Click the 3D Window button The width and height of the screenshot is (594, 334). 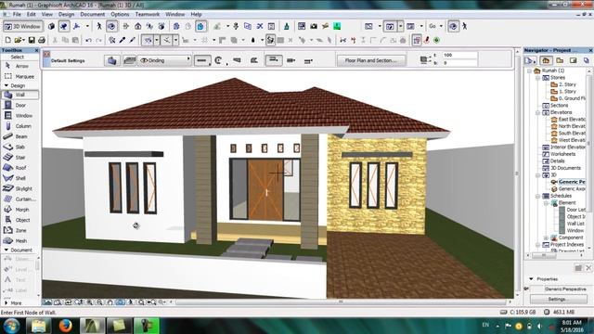tap(22, 26)
